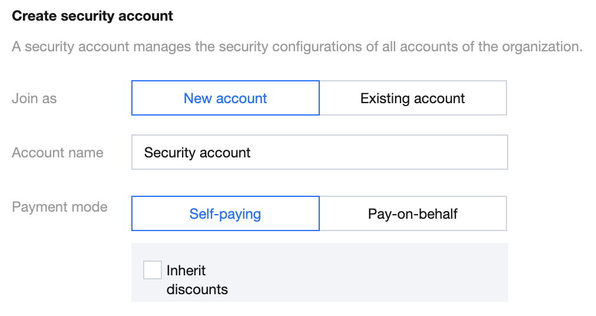Select the New account option
The image size is (596, 316).
[x=225, y=98]
